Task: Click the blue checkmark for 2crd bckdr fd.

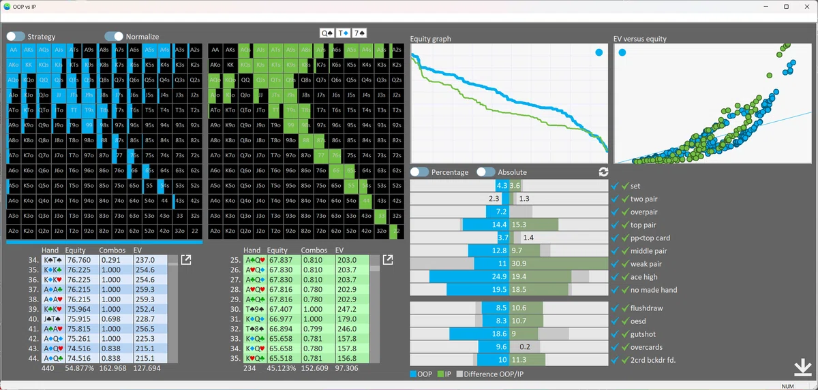Action: click(x=616, y=360)
